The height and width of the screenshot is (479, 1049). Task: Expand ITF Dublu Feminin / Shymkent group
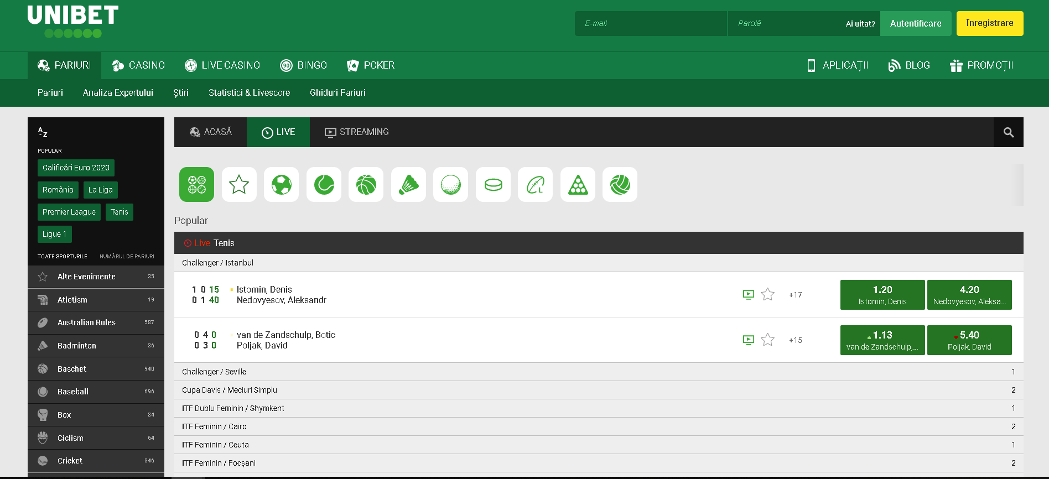tap(599, 408)
